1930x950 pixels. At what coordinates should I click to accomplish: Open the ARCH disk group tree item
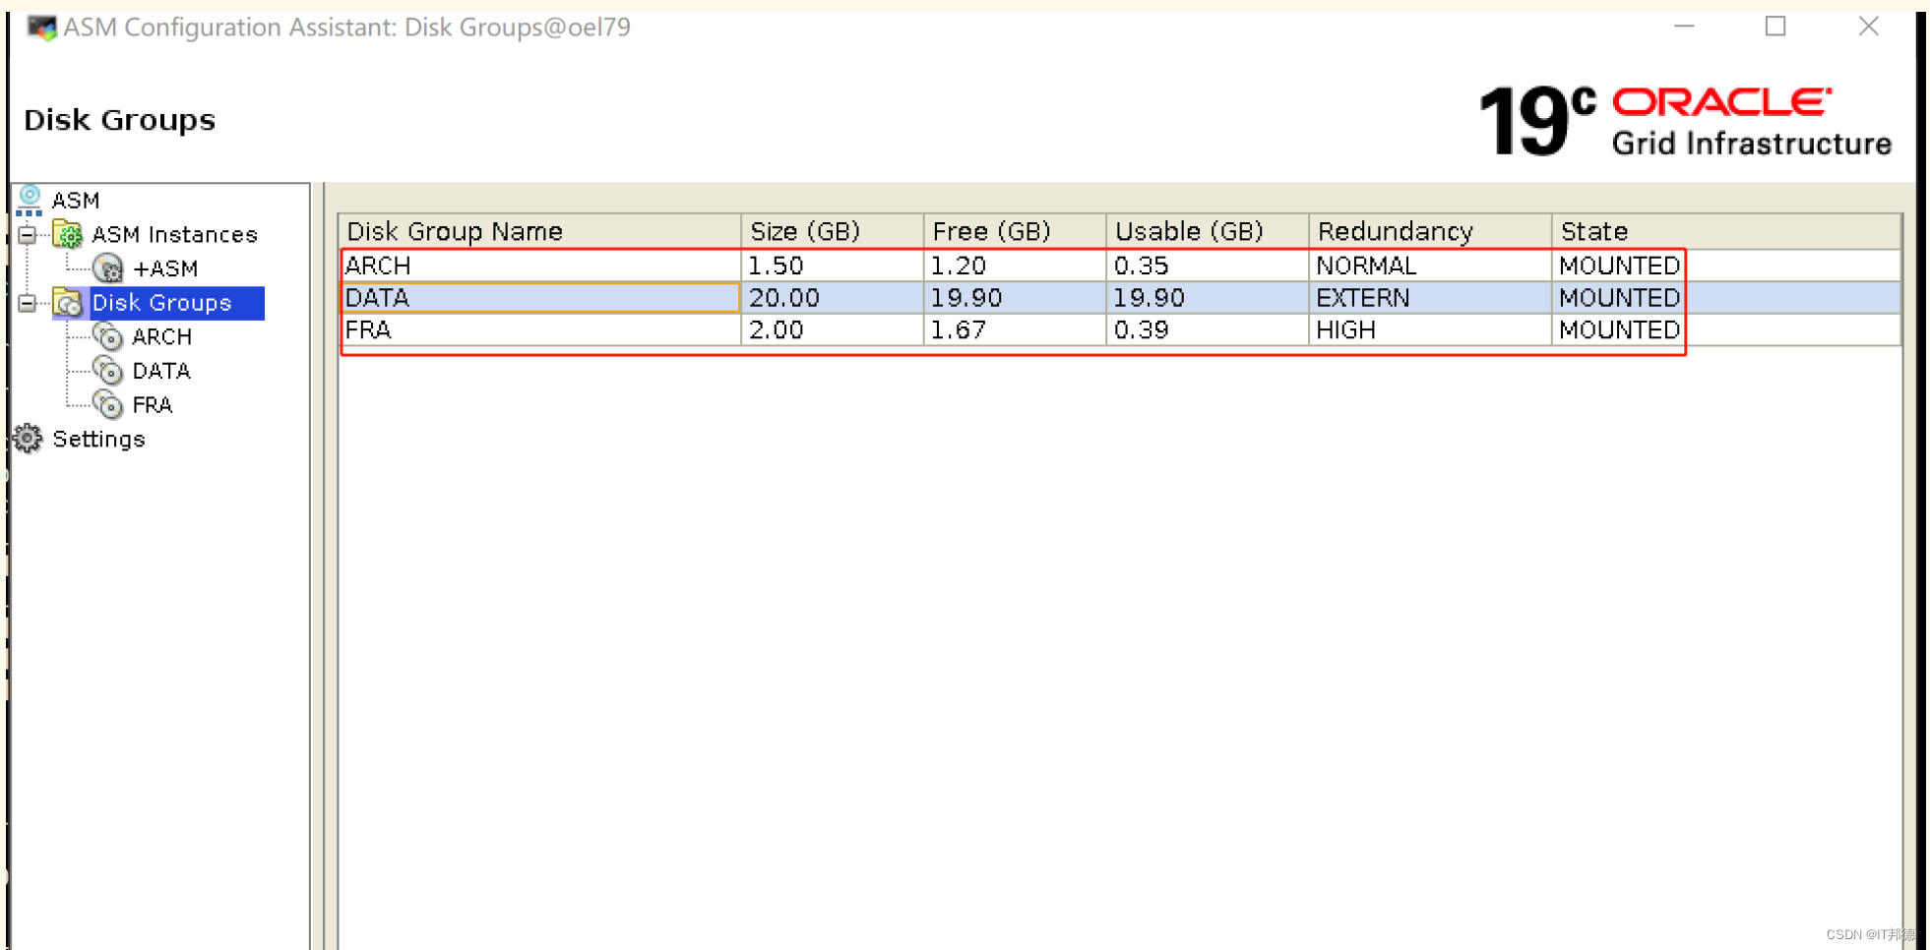coord(161,336)
